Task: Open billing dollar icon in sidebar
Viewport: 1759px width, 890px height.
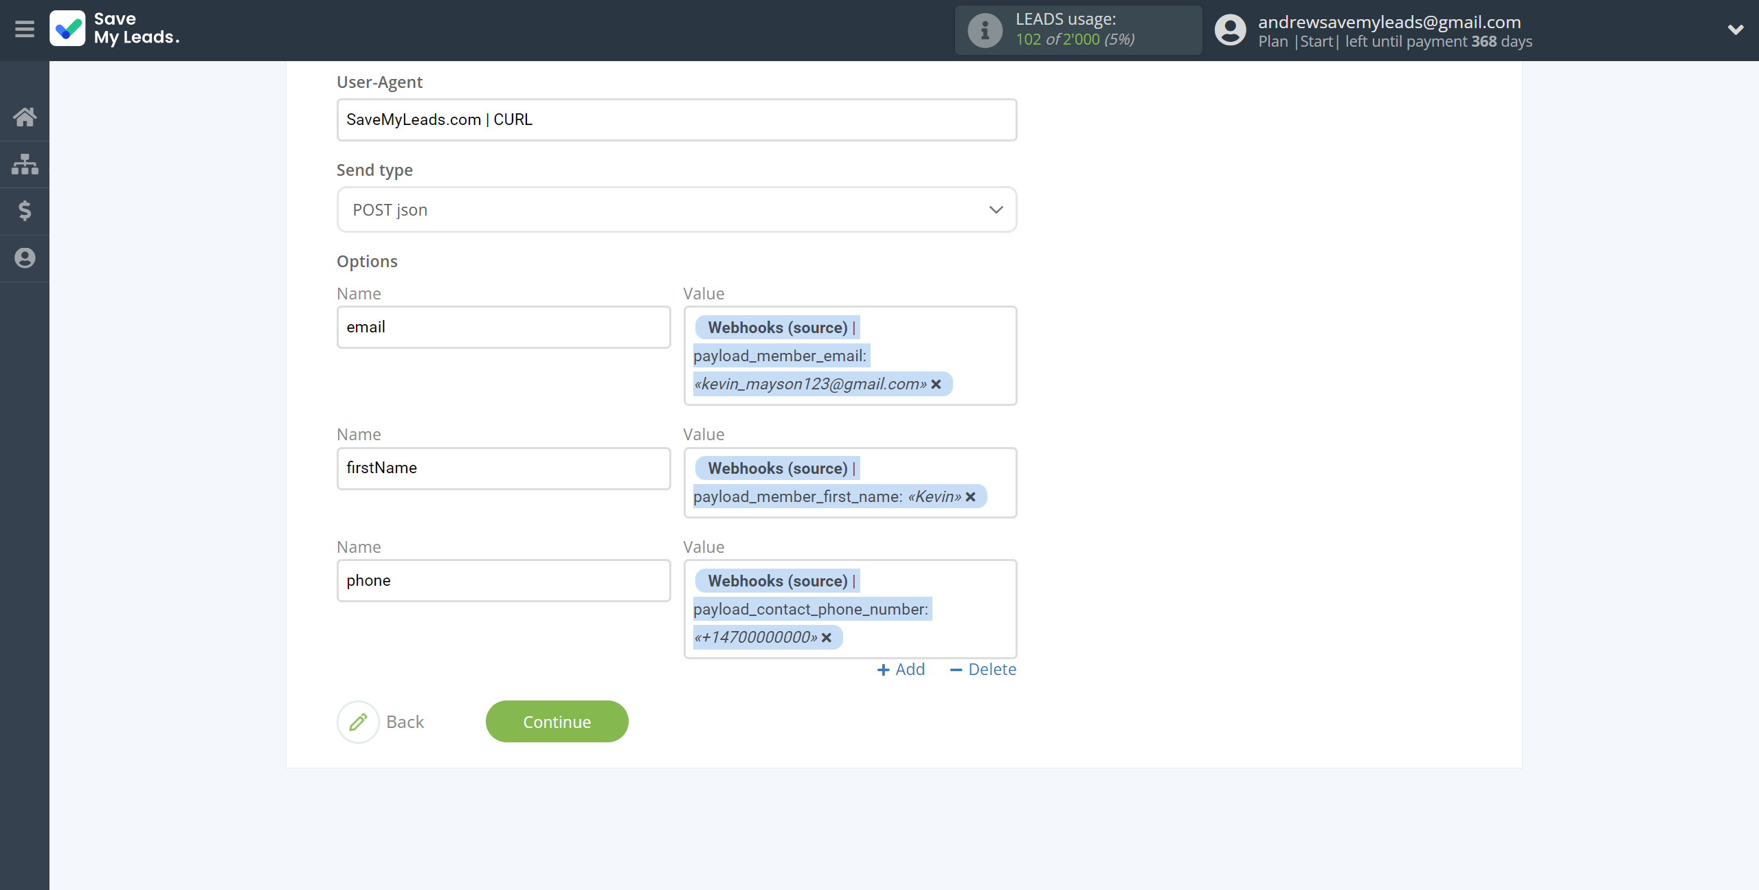Action: pyautogui.click(x=25, y=211)
